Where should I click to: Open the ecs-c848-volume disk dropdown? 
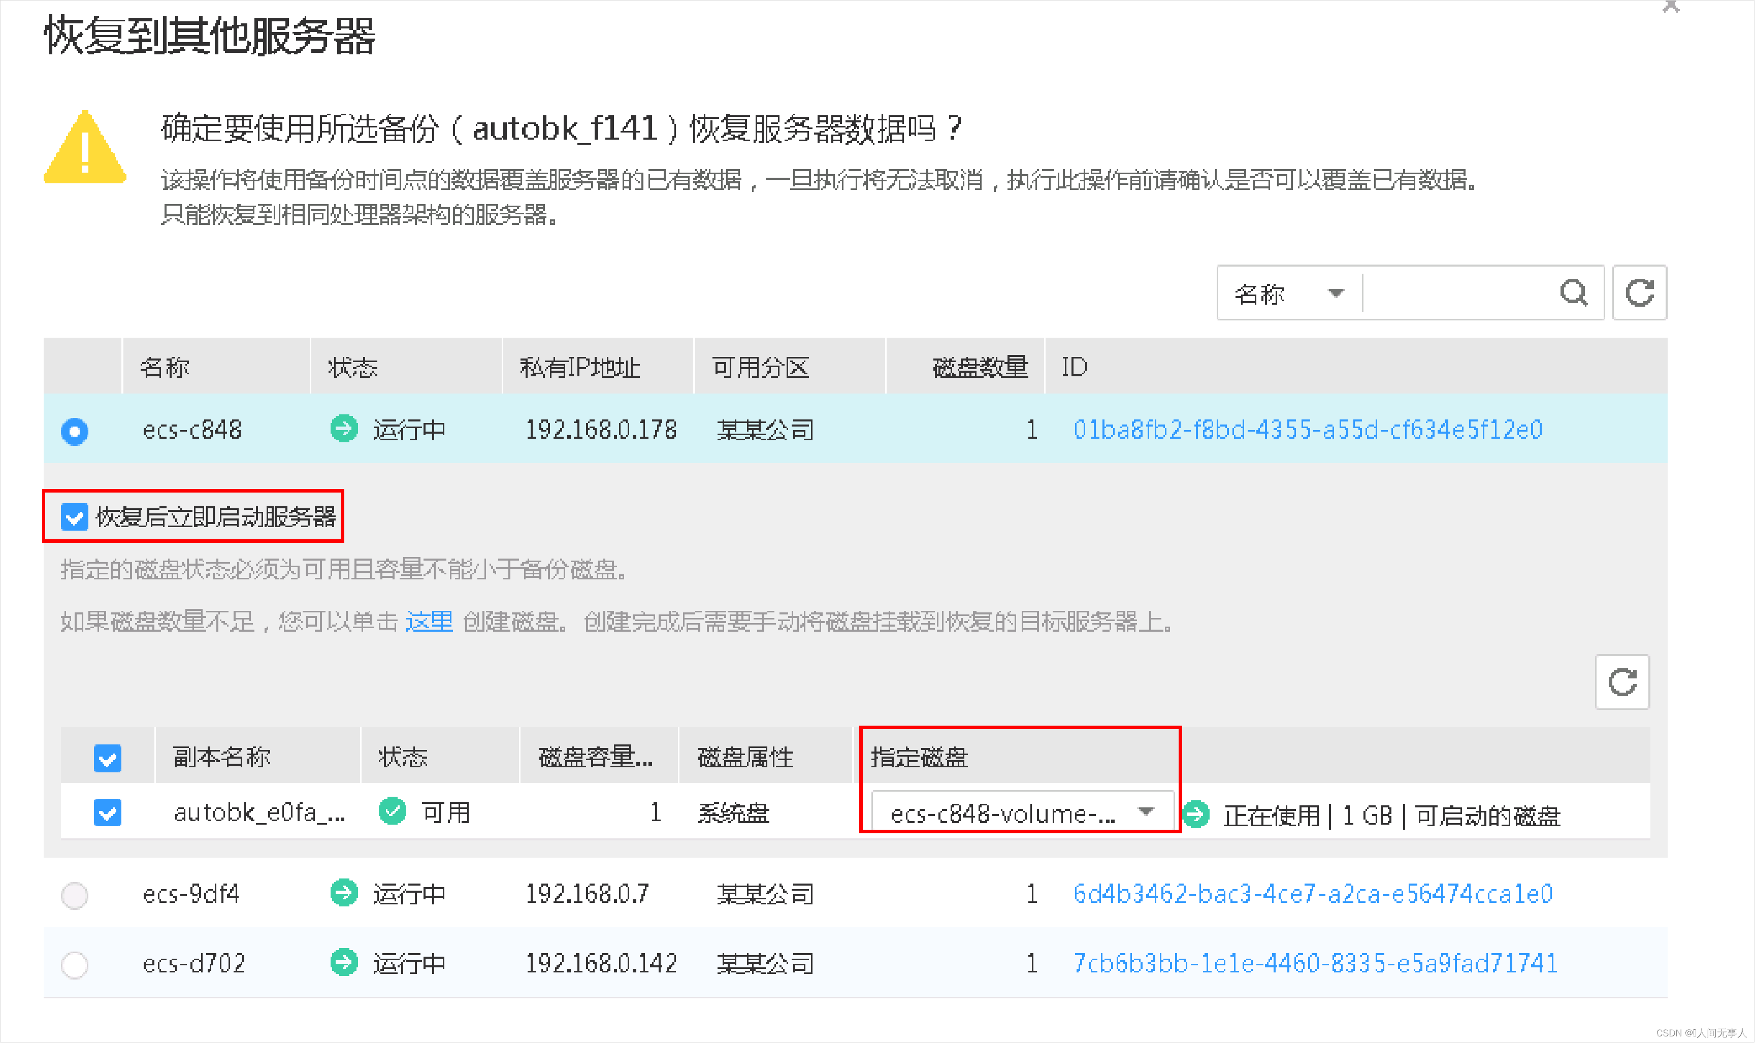coord(1023,813)
